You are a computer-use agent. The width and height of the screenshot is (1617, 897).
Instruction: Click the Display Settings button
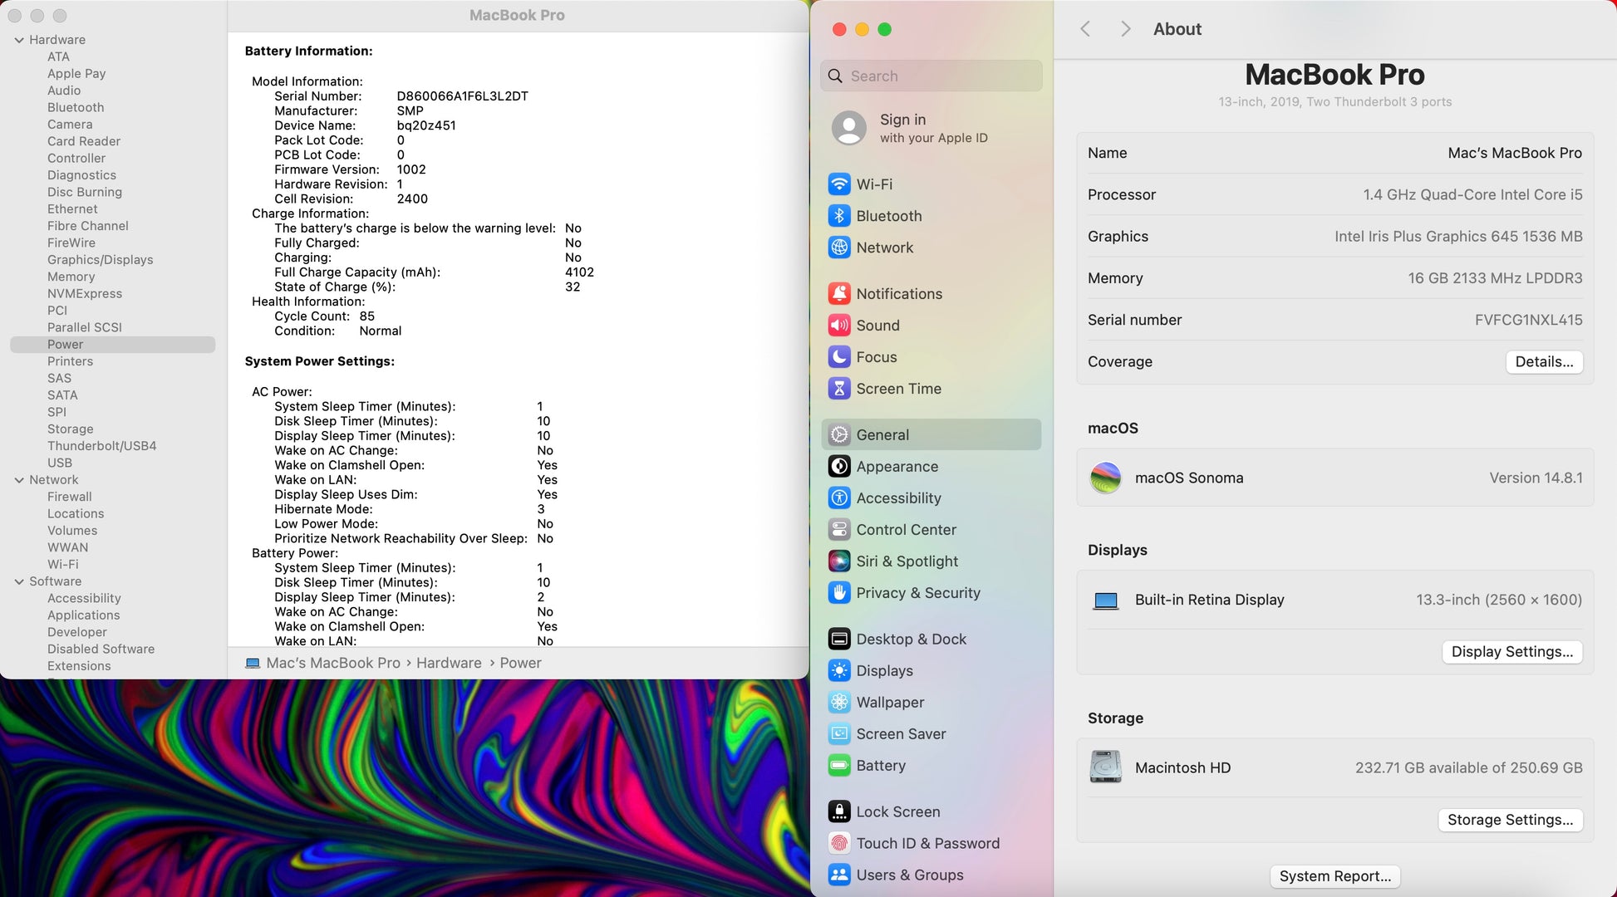[x=1511, y=652]
